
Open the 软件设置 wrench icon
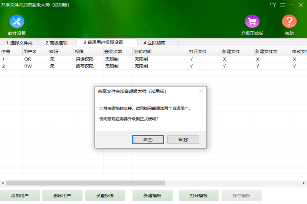pyautogui.click(x=17, y=21)
